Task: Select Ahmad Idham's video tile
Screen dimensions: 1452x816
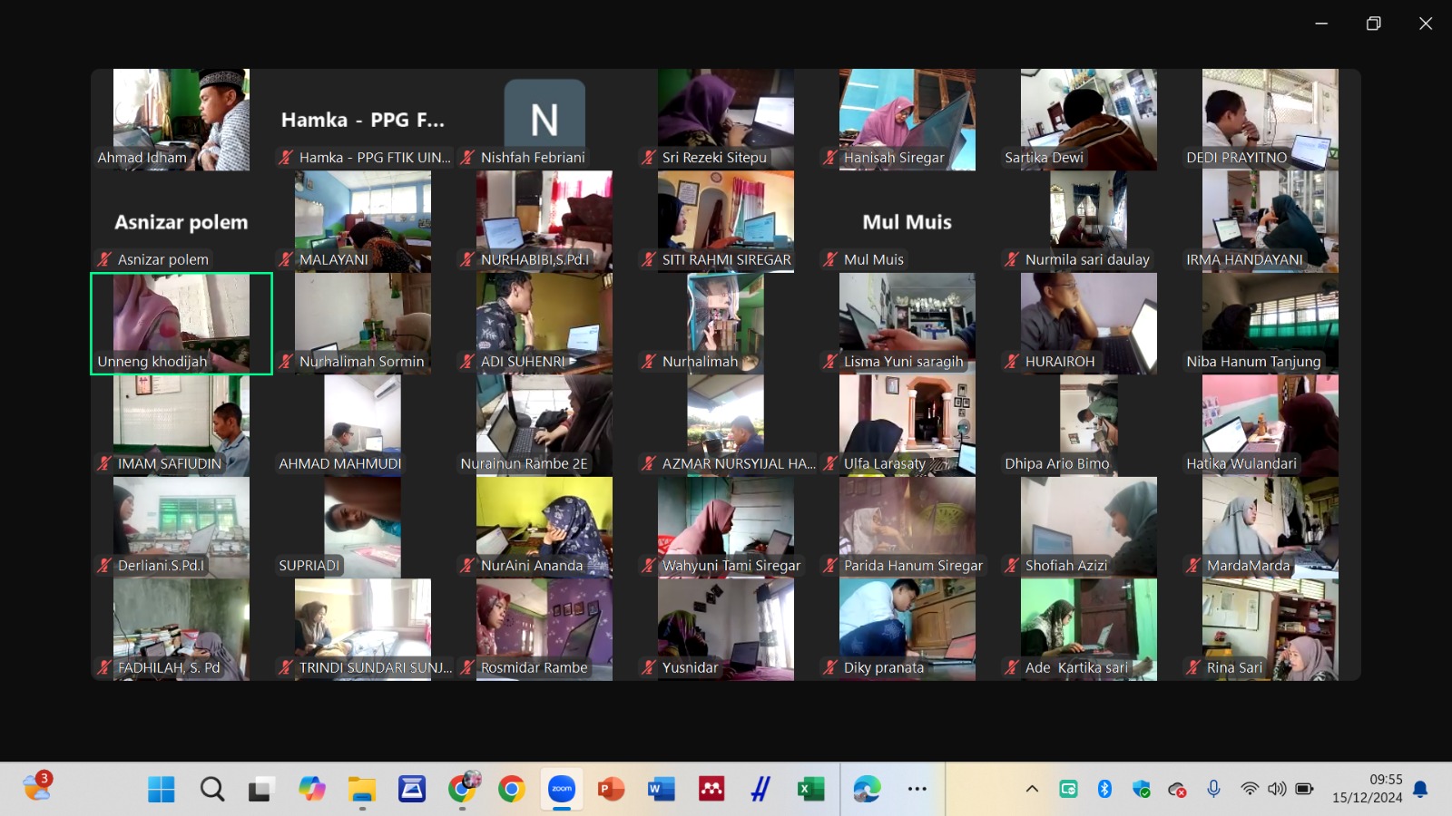Action: 181,120
